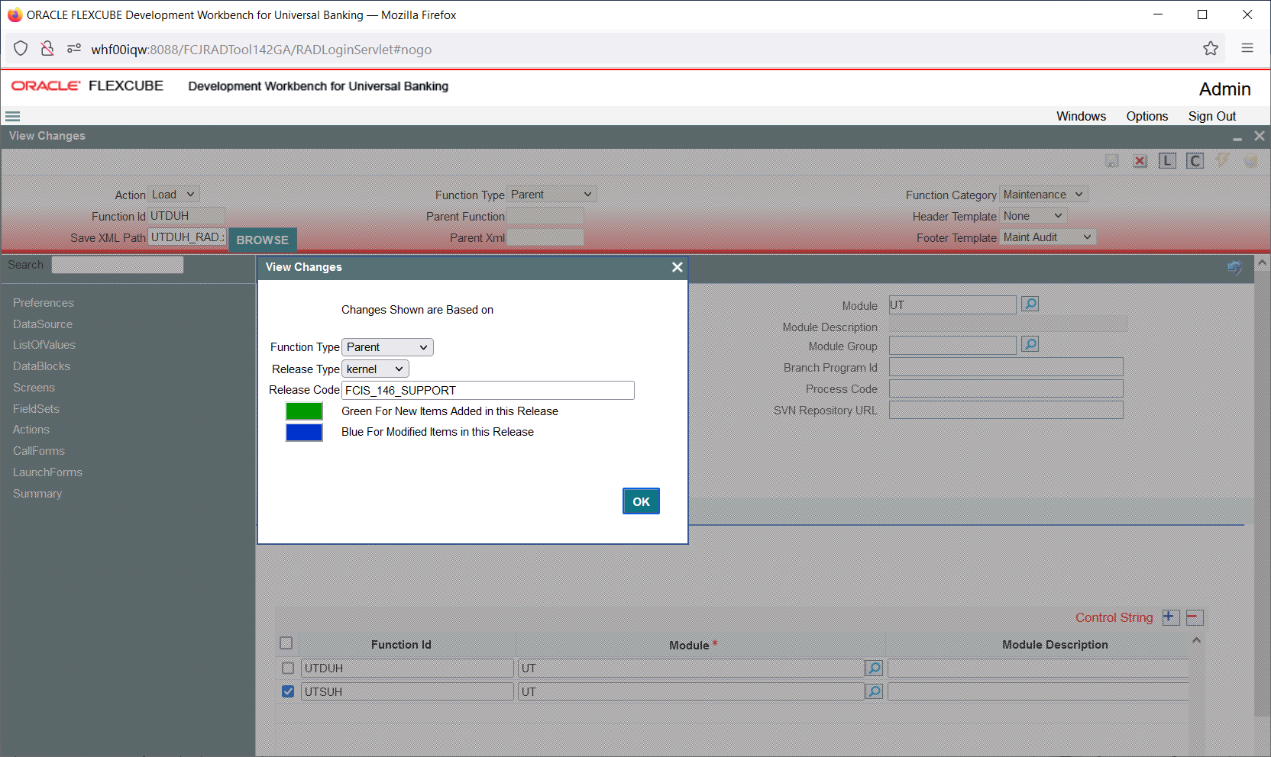Bookmark this page with the star icon
This screenshot has width=1271, height=757.
(1211, 49)
